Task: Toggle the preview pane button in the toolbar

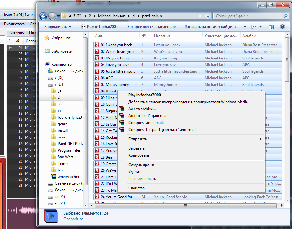Action: pos(271,27)
